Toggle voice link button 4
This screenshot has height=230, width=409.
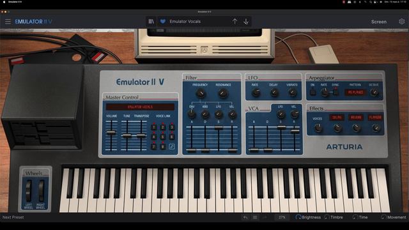154,137
